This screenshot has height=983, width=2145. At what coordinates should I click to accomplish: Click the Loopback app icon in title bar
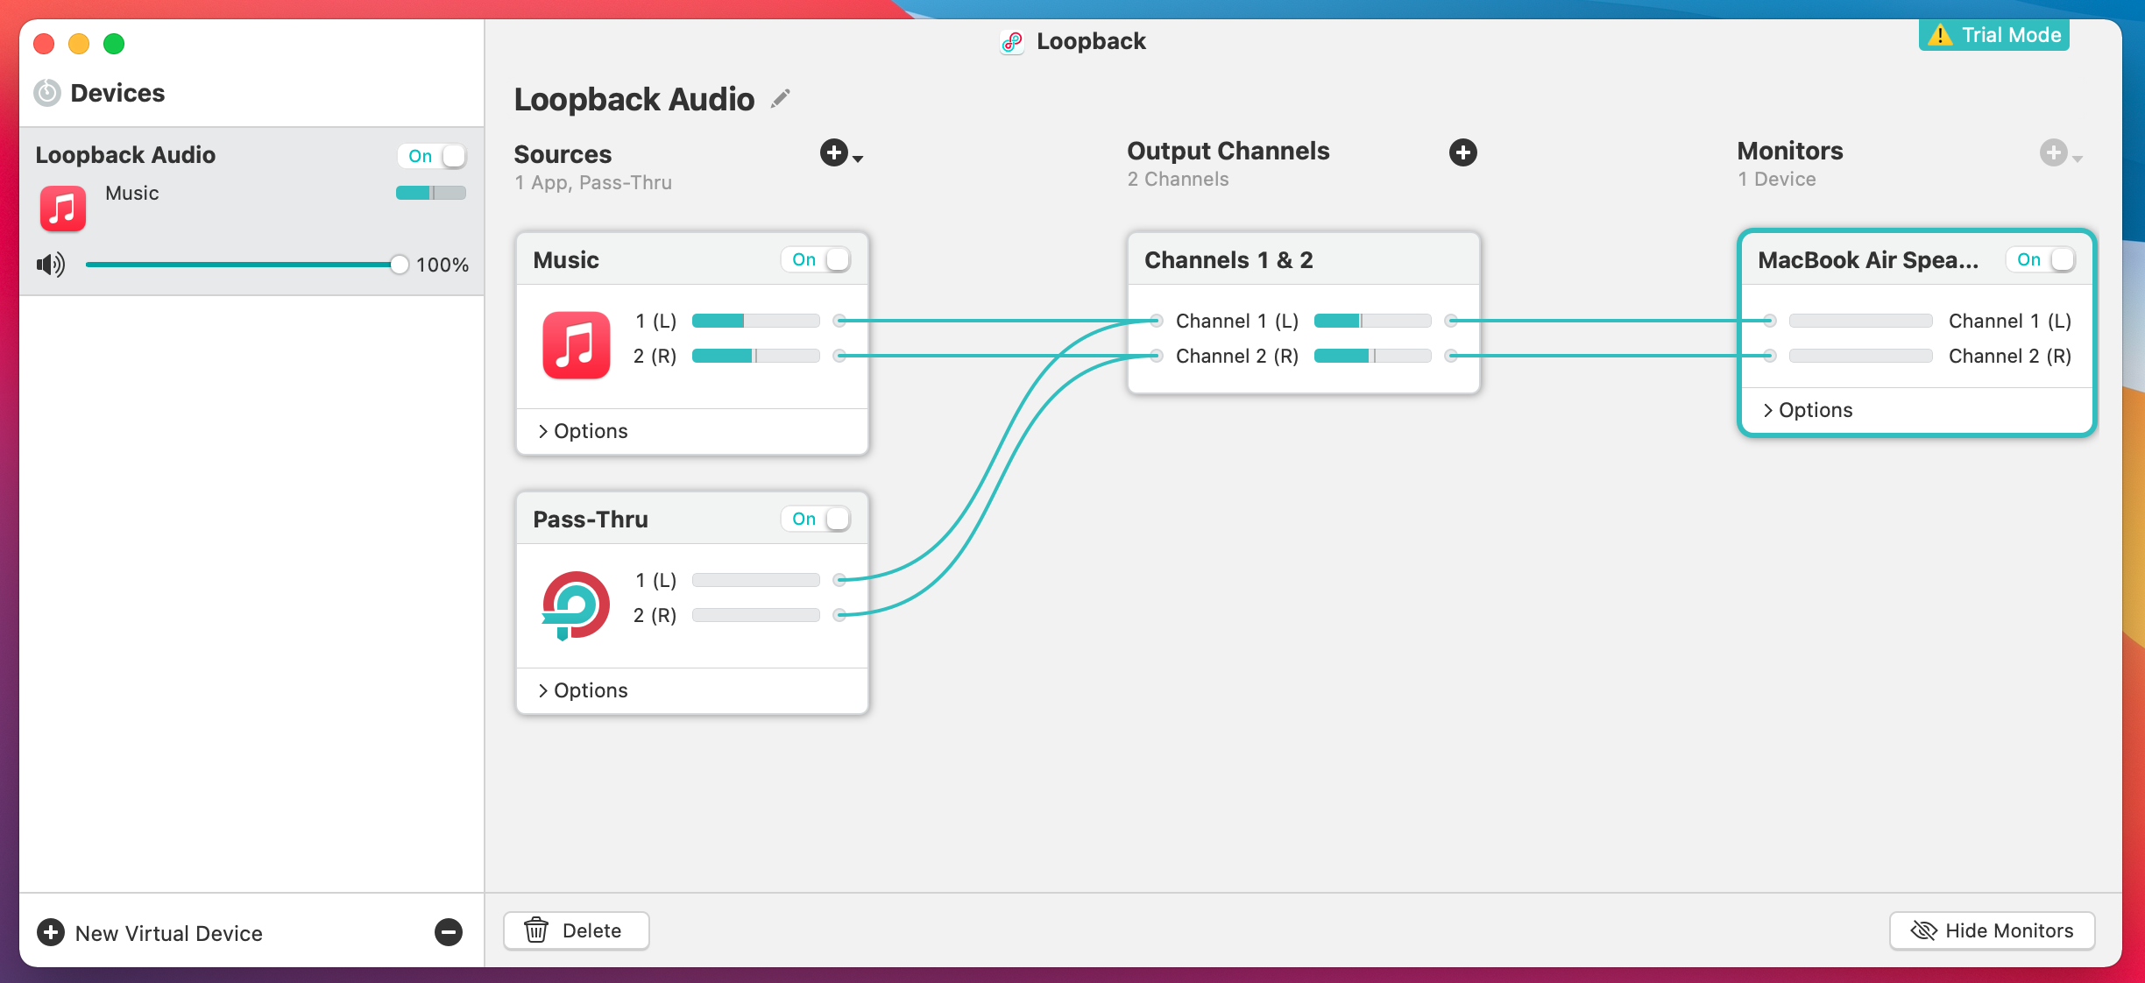1012,41
